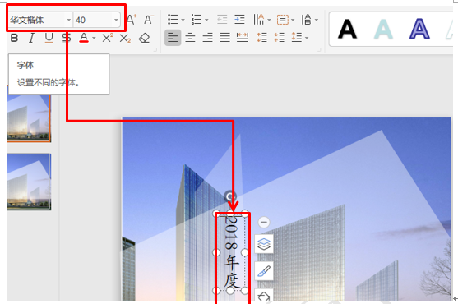Open the layer order floating button
Viewport: 458px width, 304px height.
(x=264, y=244)
